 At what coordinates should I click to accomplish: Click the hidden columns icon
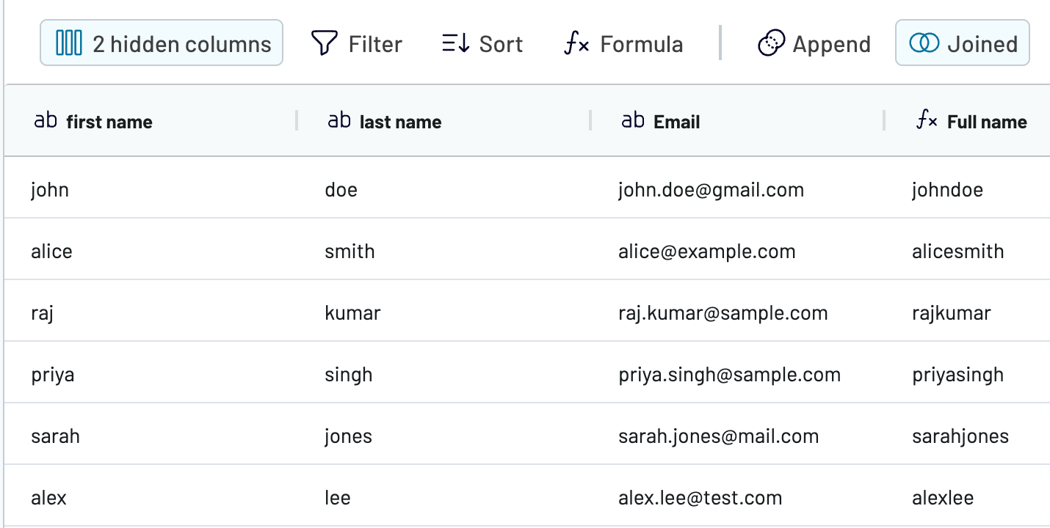(x=68, y=43)
